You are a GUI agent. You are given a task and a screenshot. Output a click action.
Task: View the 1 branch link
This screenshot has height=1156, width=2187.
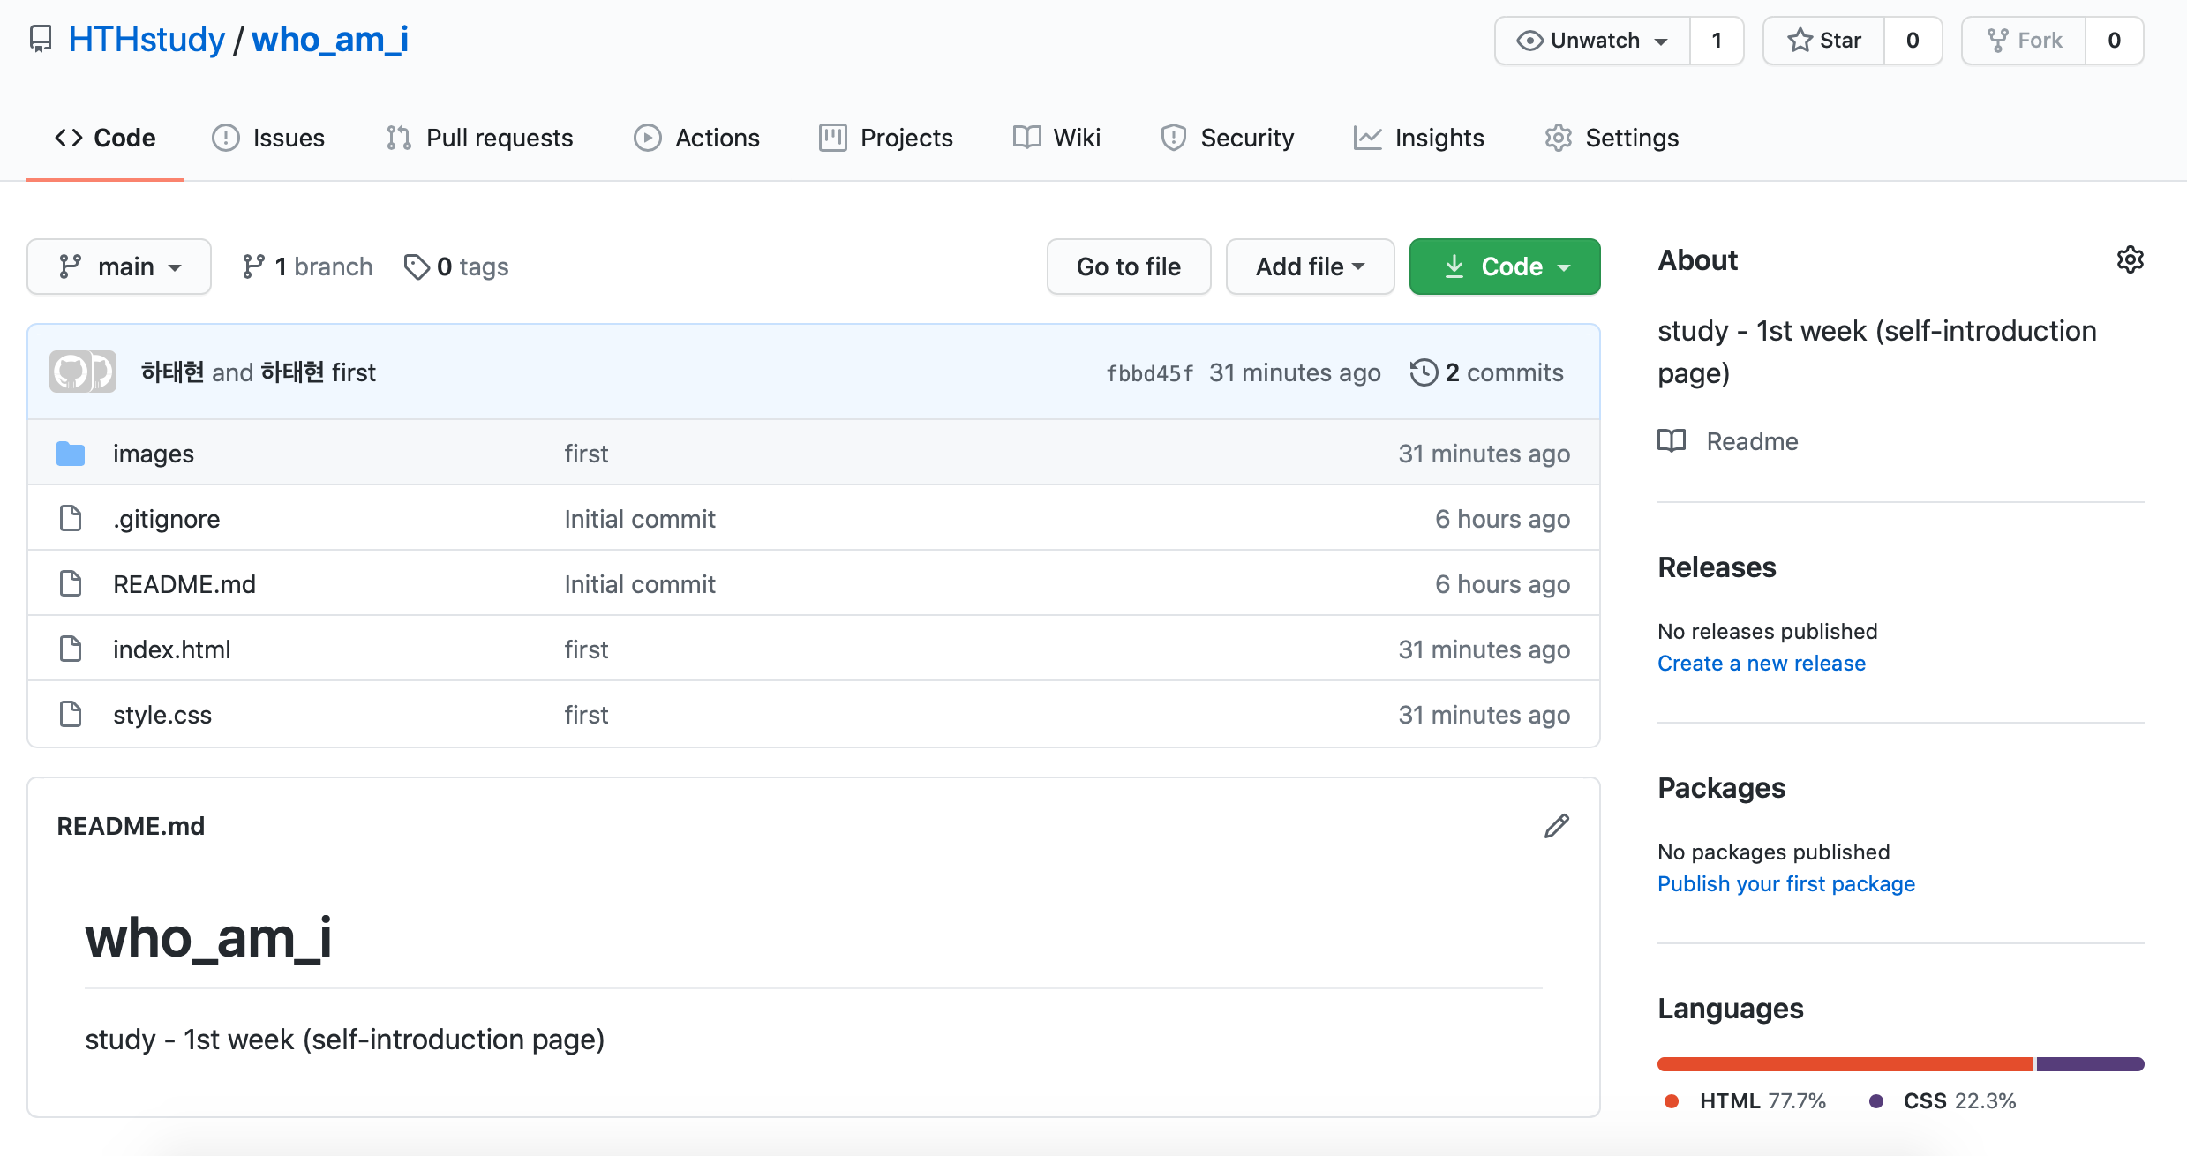pos(307,266)
